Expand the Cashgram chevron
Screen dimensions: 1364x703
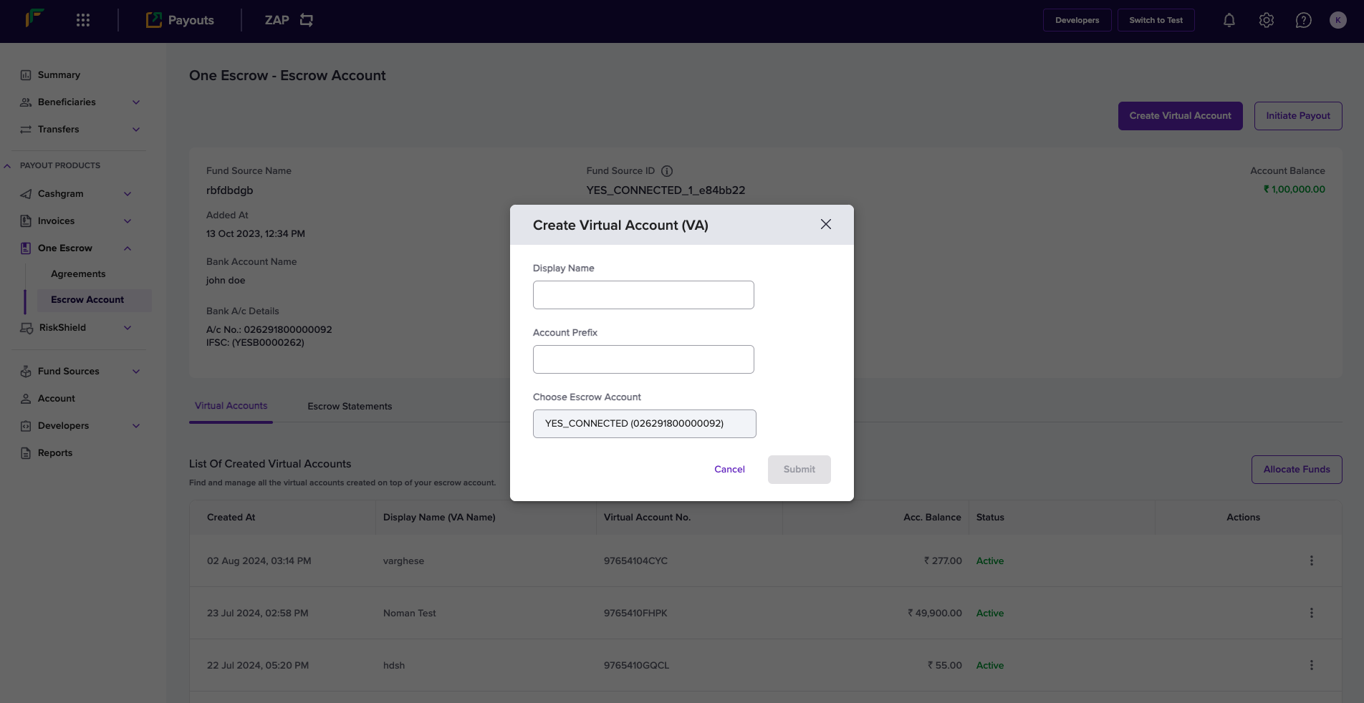pyautogui.click(x=128, y=194)
